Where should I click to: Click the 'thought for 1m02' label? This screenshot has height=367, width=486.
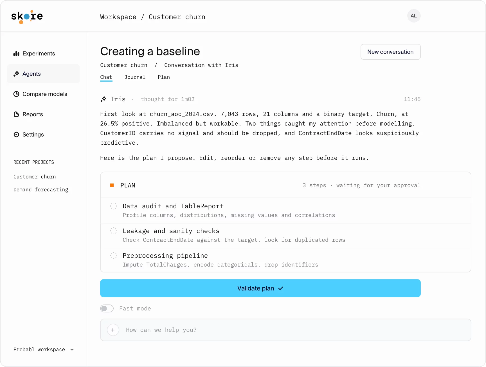[167, 99]
